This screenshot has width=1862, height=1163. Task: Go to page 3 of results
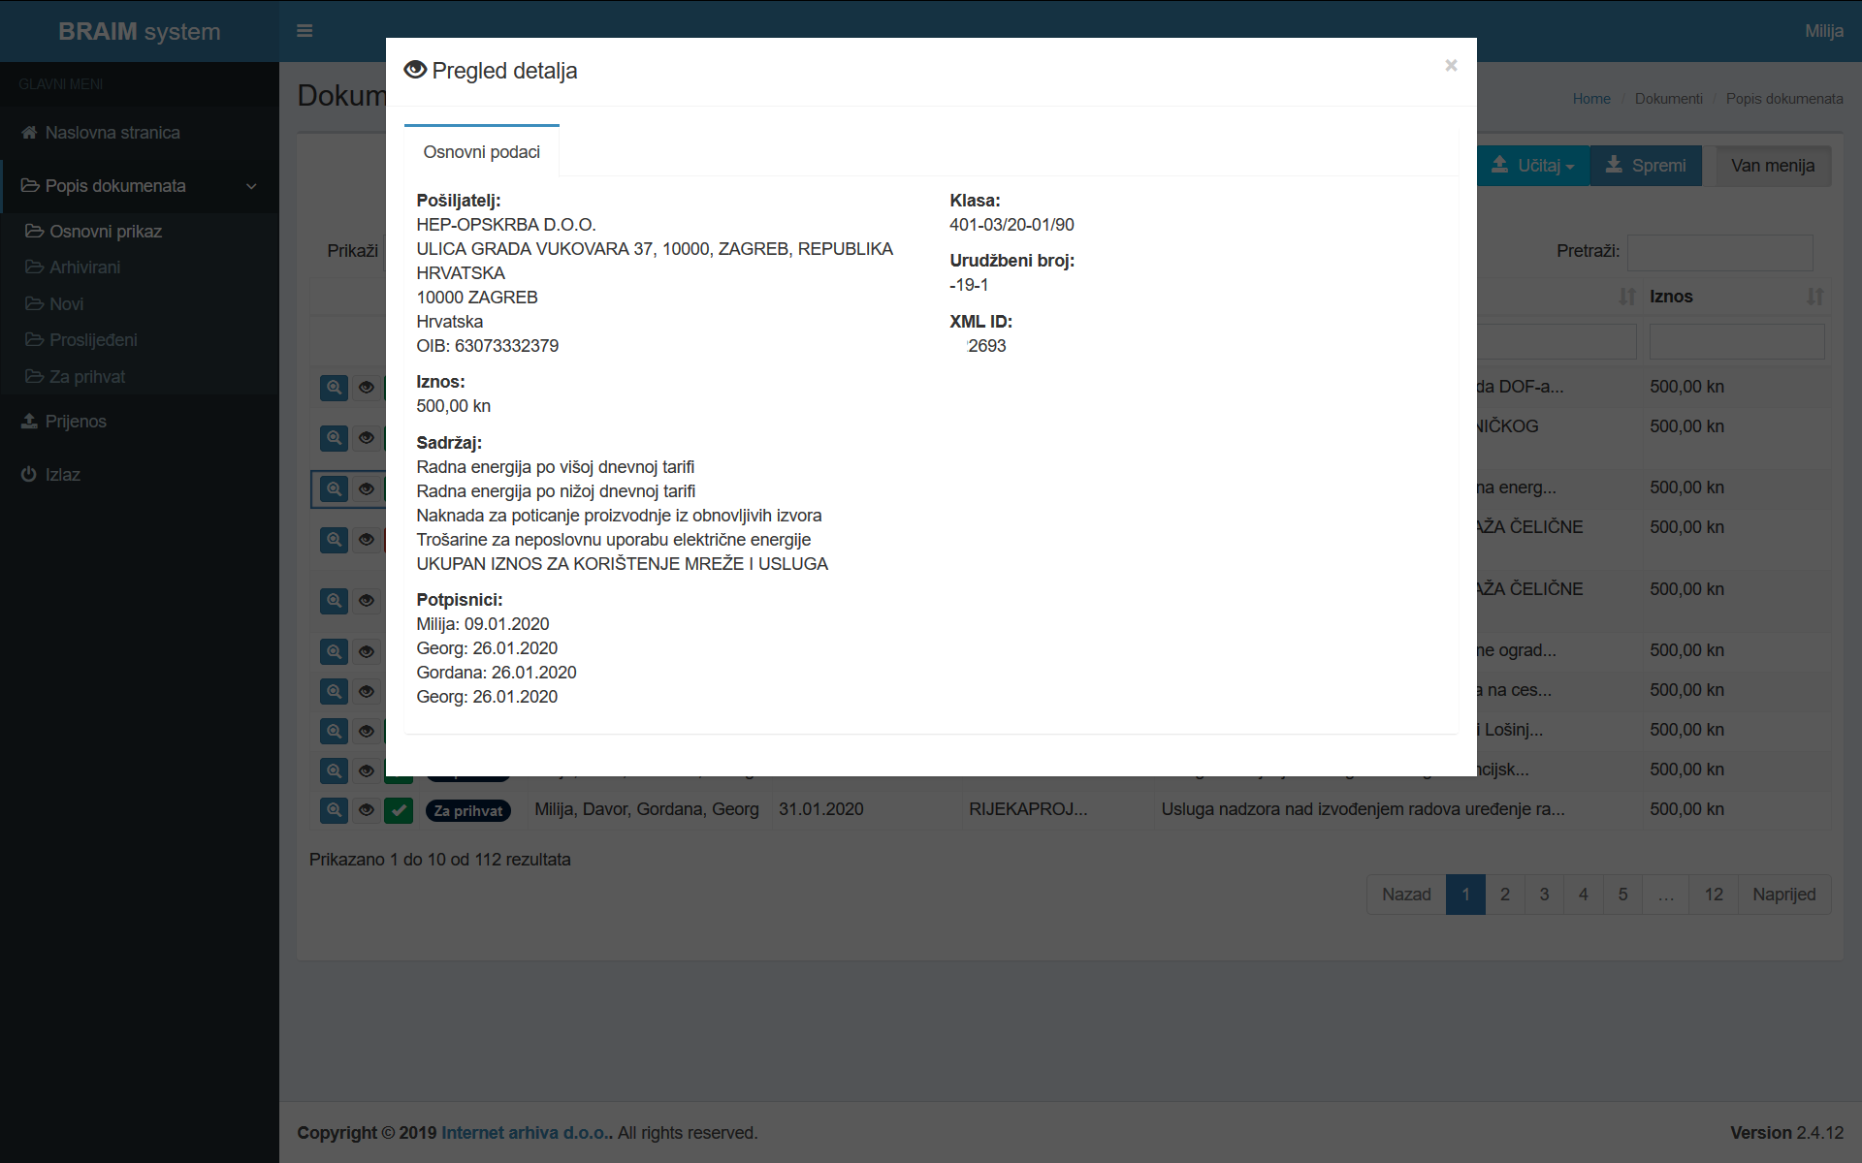click(1544, 895)
